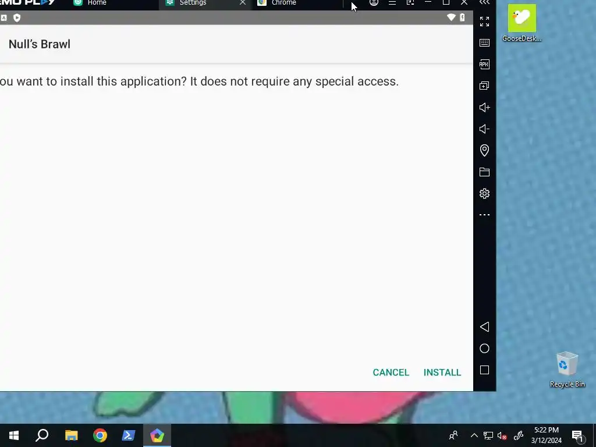Open the Recycle Bin on the desktop
Screen dimensions: 596x447
pyautogui.click(x=567, y=370)
